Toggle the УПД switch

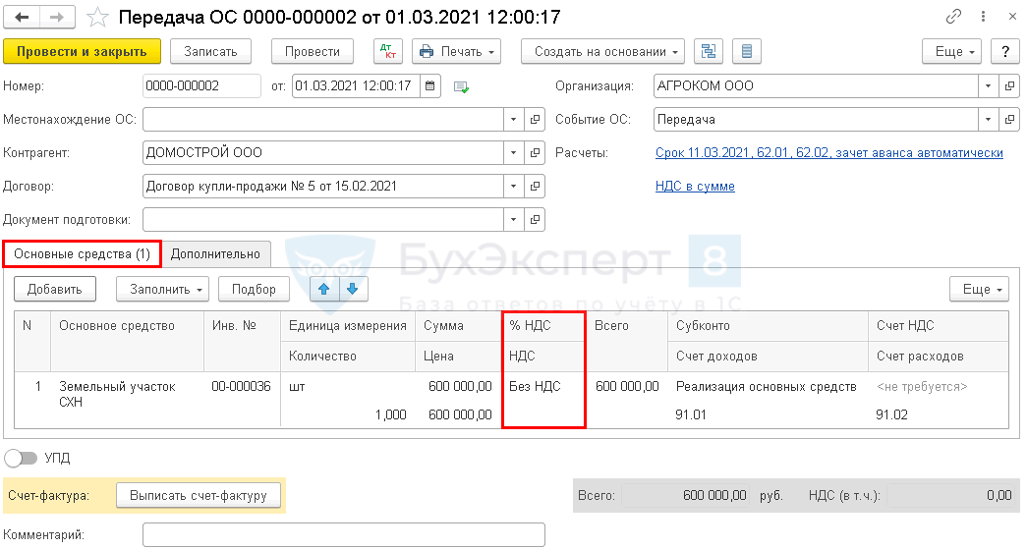(22, 458)
